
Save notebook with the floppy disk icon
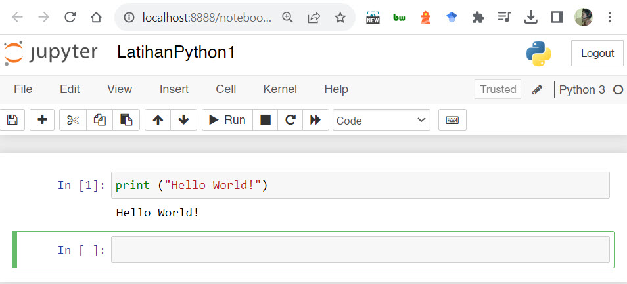[12, 119]
